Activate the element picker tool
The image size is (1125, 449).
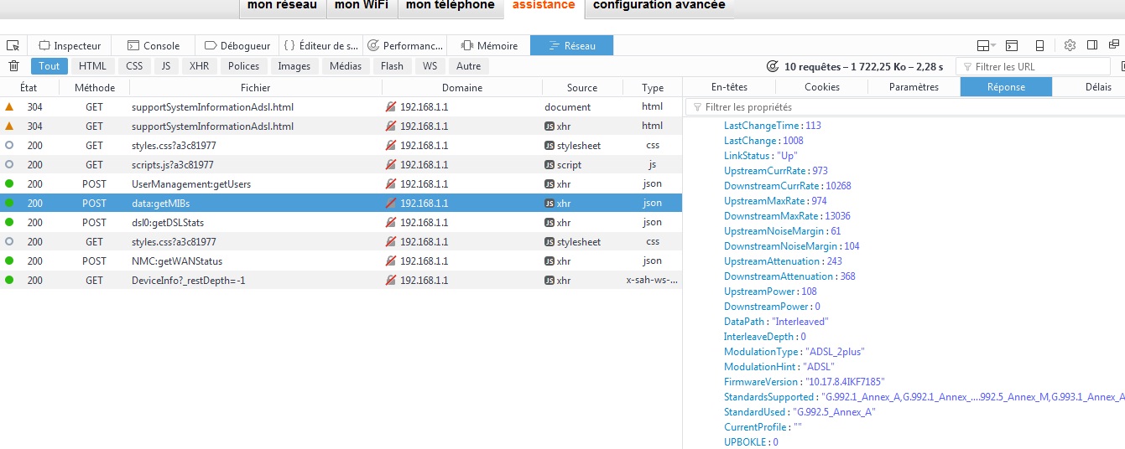coord(13,45)
